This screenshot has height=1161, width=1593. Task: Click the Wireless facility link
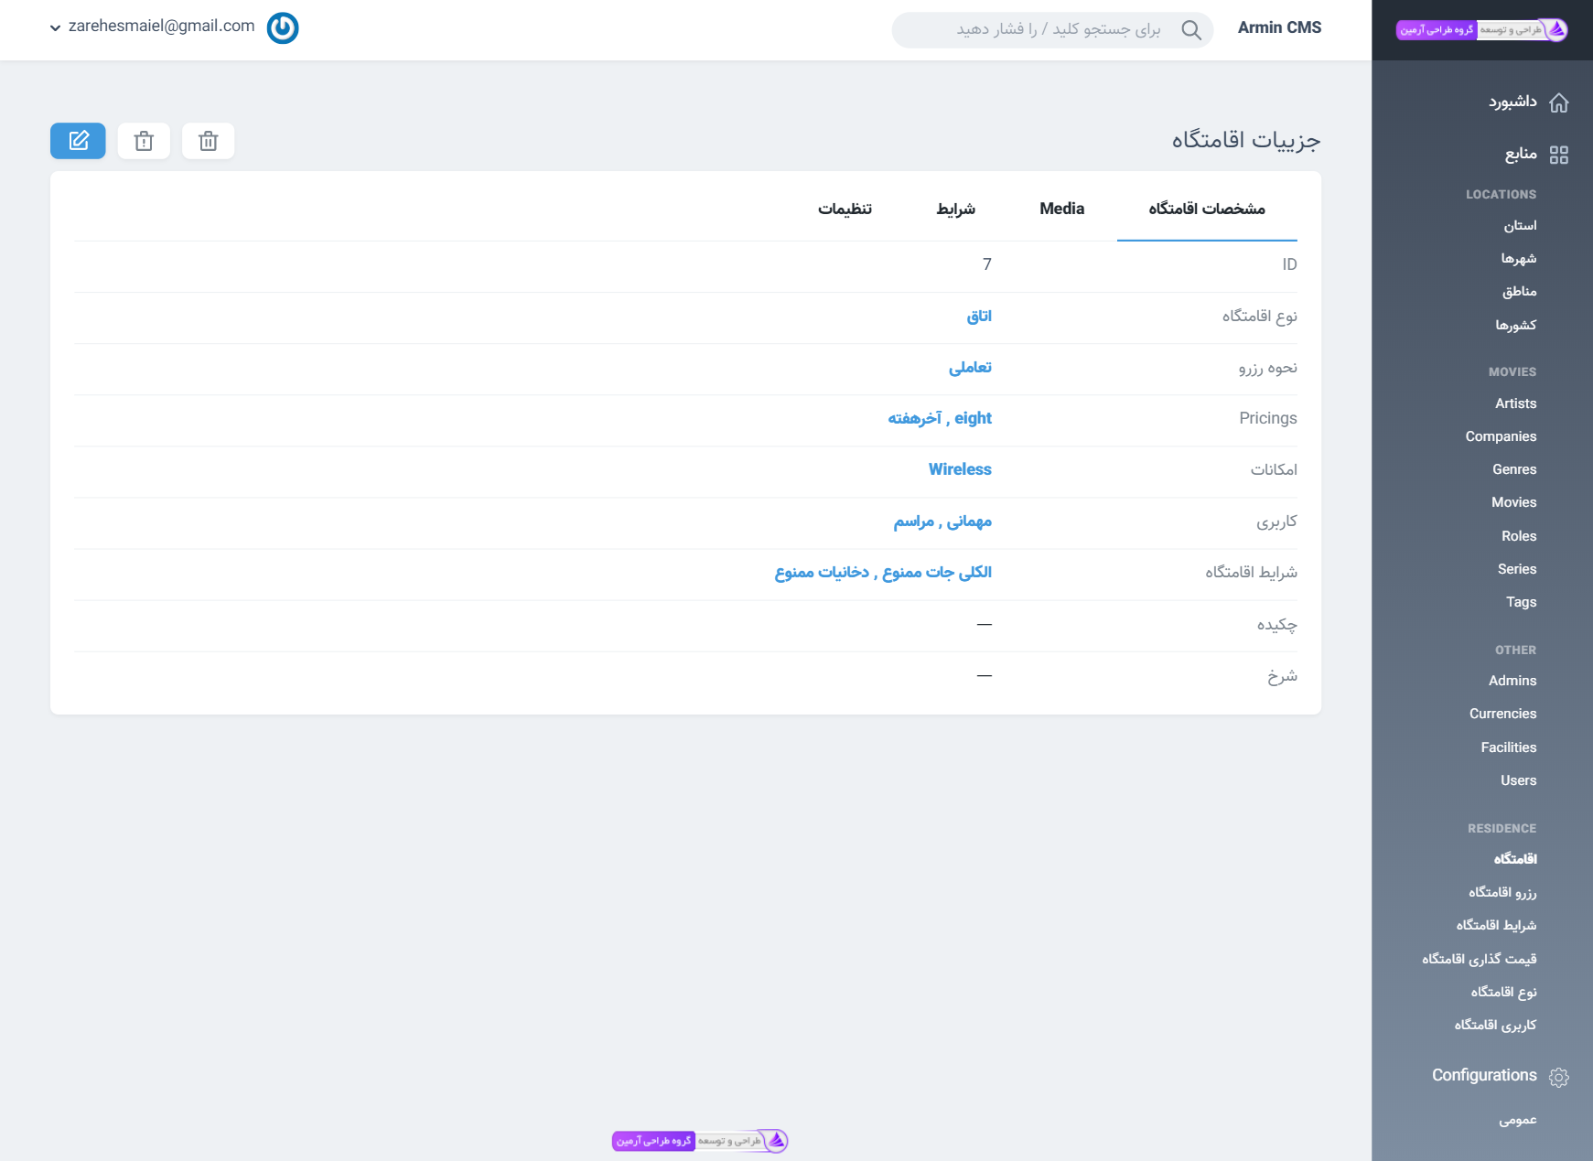click(960, 469)
